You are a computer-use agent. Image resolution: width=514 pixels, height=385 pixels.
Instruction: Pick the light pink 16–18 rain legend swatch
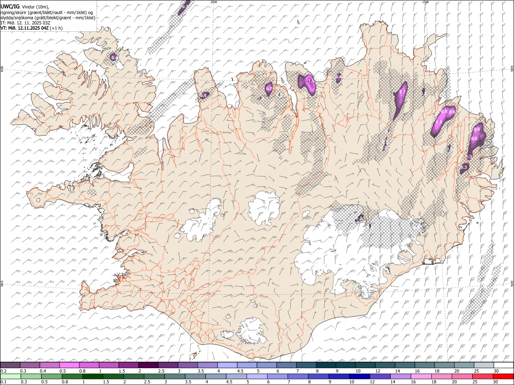click(x=421, y=376)
